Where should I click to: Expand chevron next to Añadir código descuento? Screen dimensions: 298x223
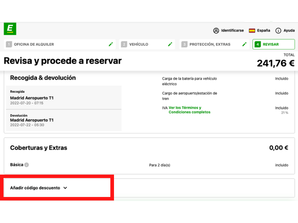click(x=65, y=188)
